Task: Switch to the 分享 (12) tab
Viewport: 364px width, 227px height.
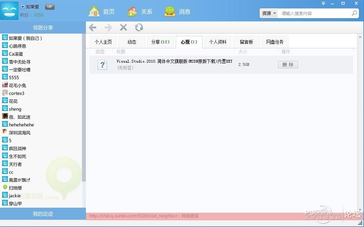Action: pyautogui.click(x=160, y=42)
